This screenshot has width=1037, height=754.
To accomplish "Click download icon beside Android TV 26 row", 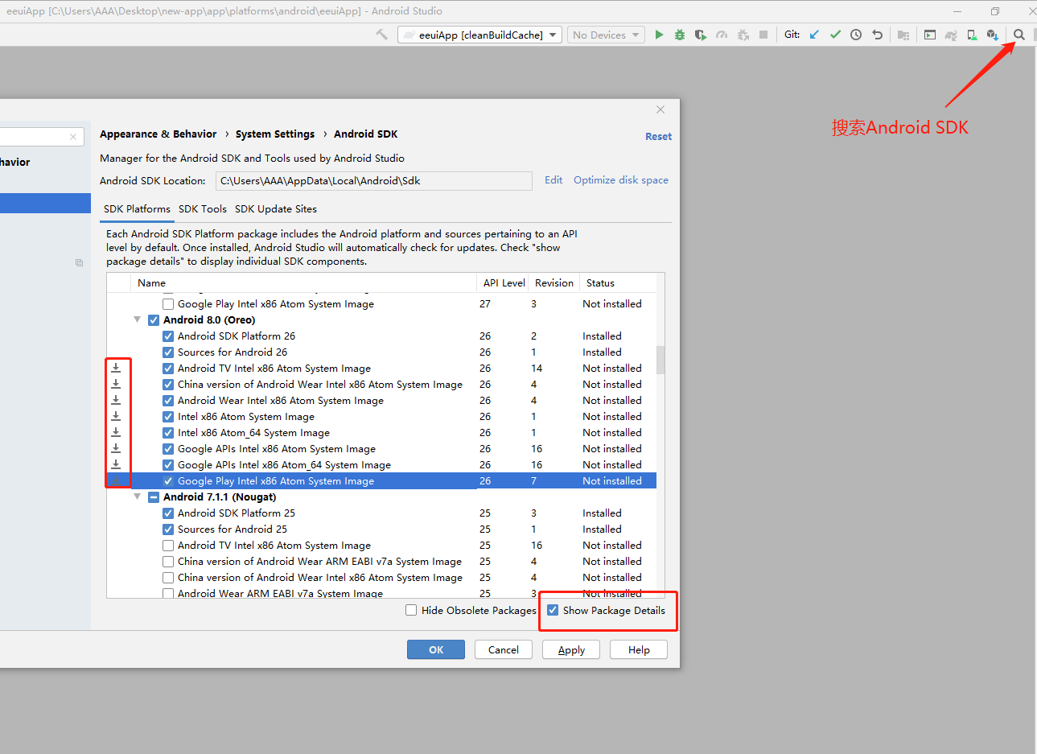I will pos(116,368).
